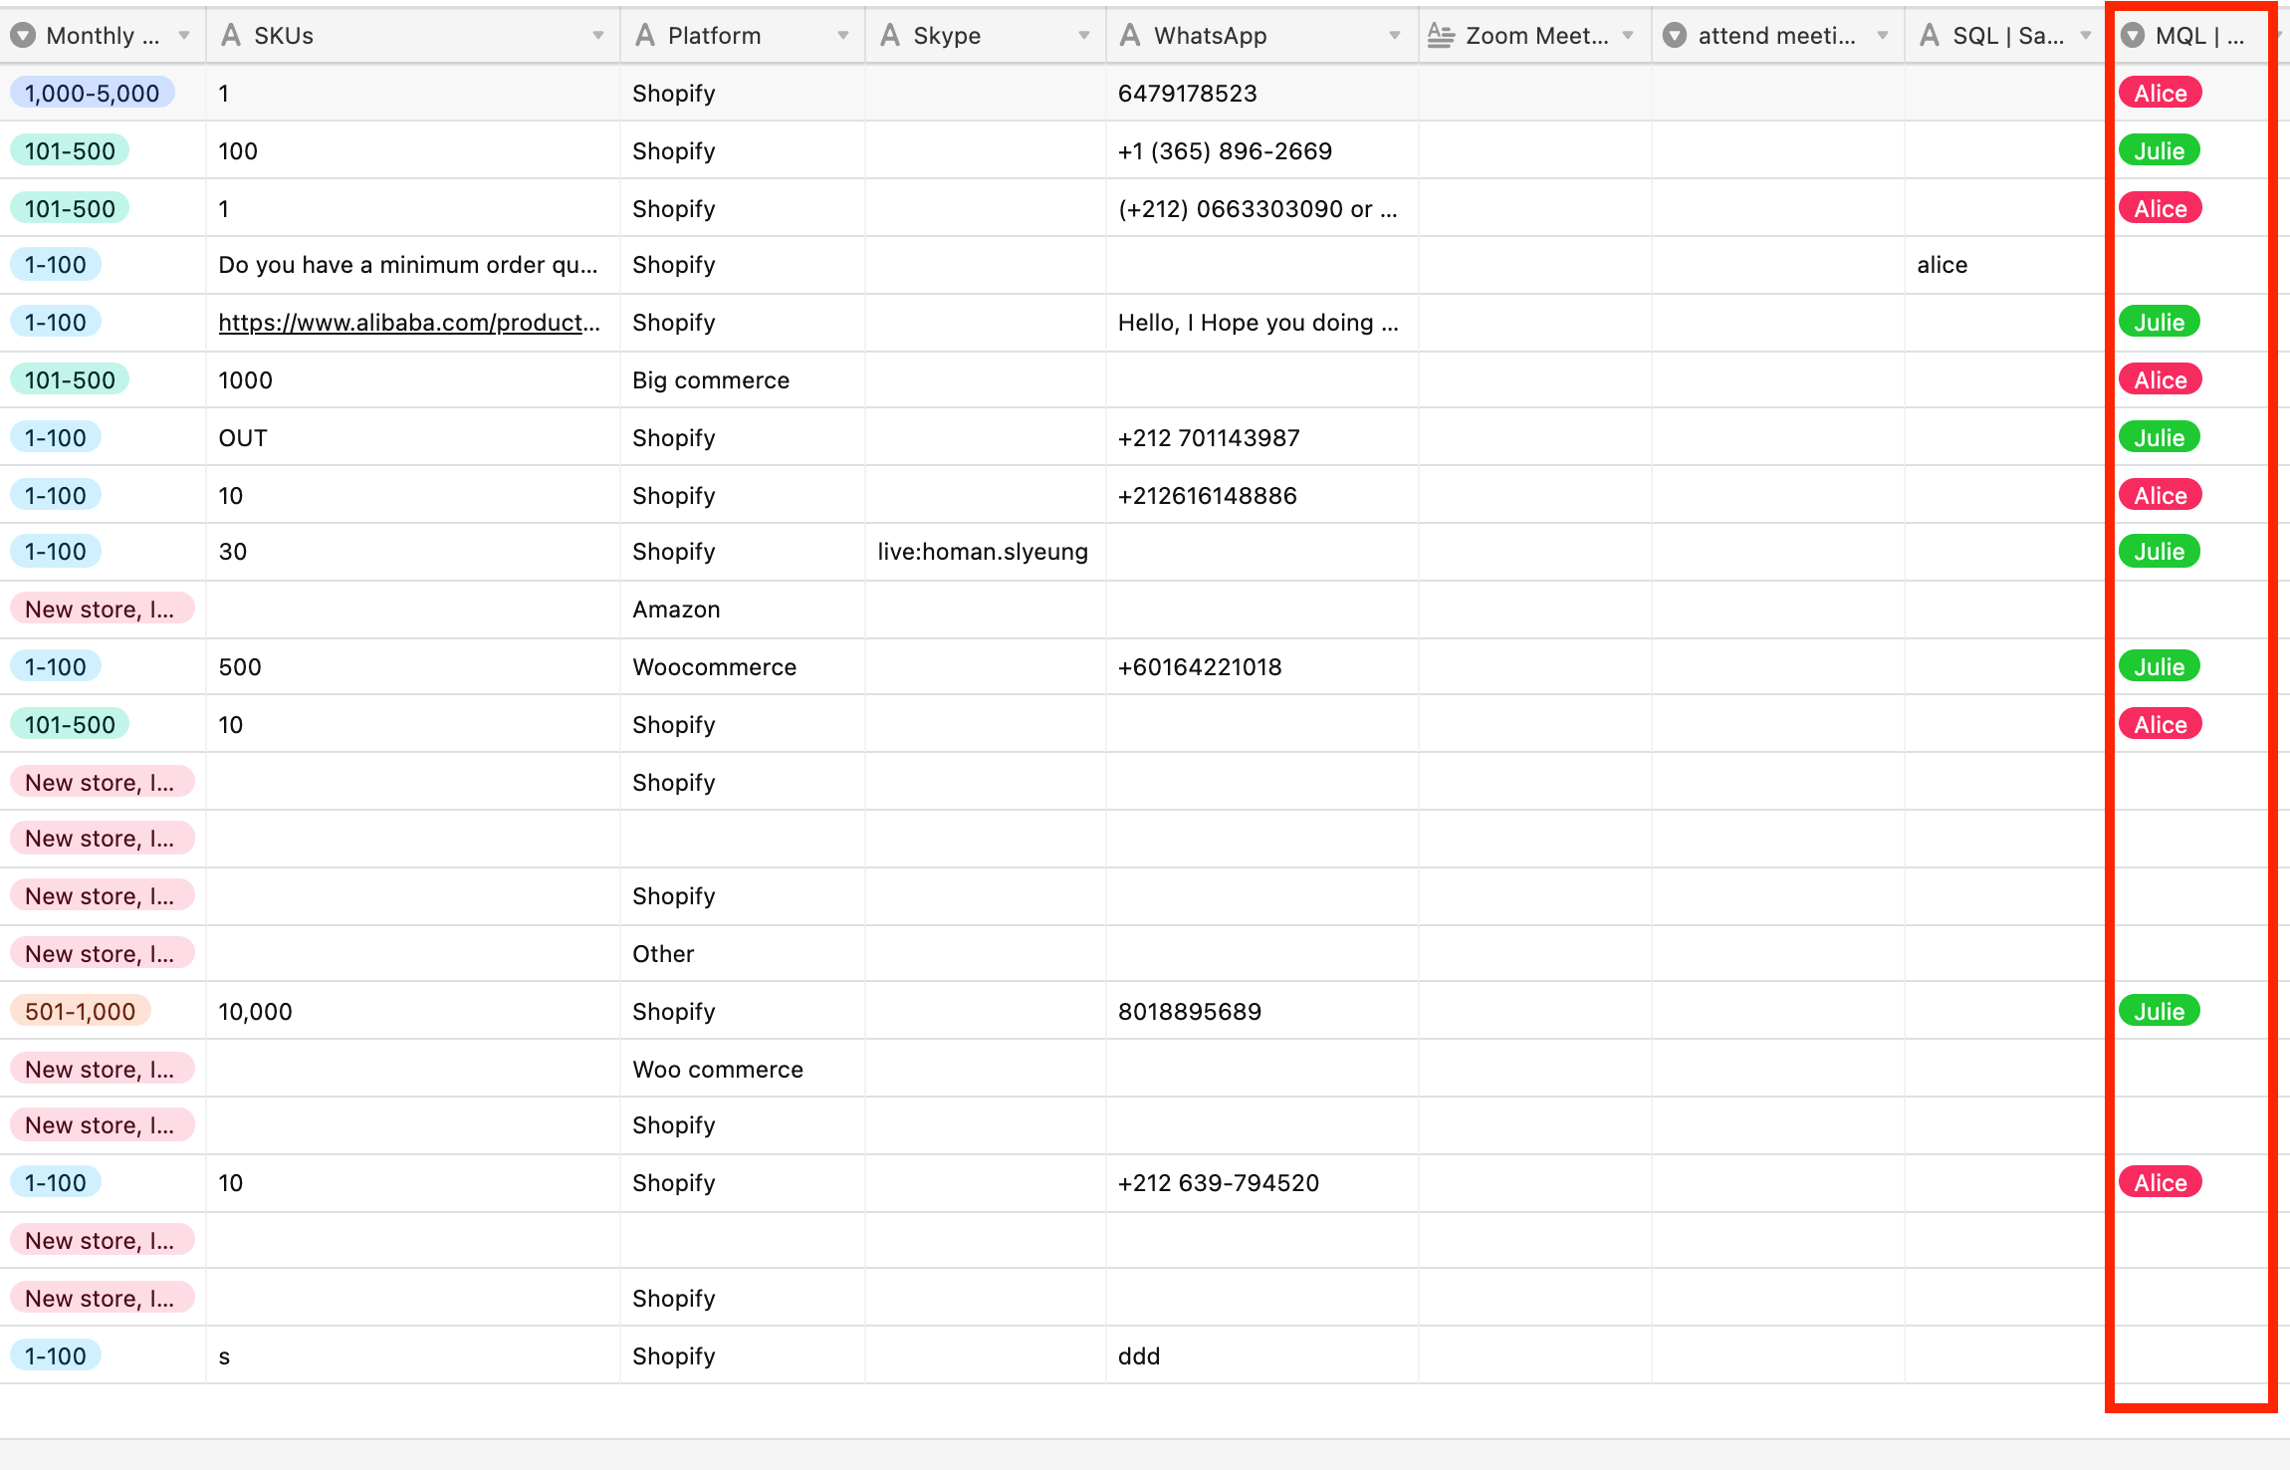This screenshot has width=2290, height=1470.
Task: Click the 1-100 tag in the Woocommerce row
Action: click(x=56, y=667)
